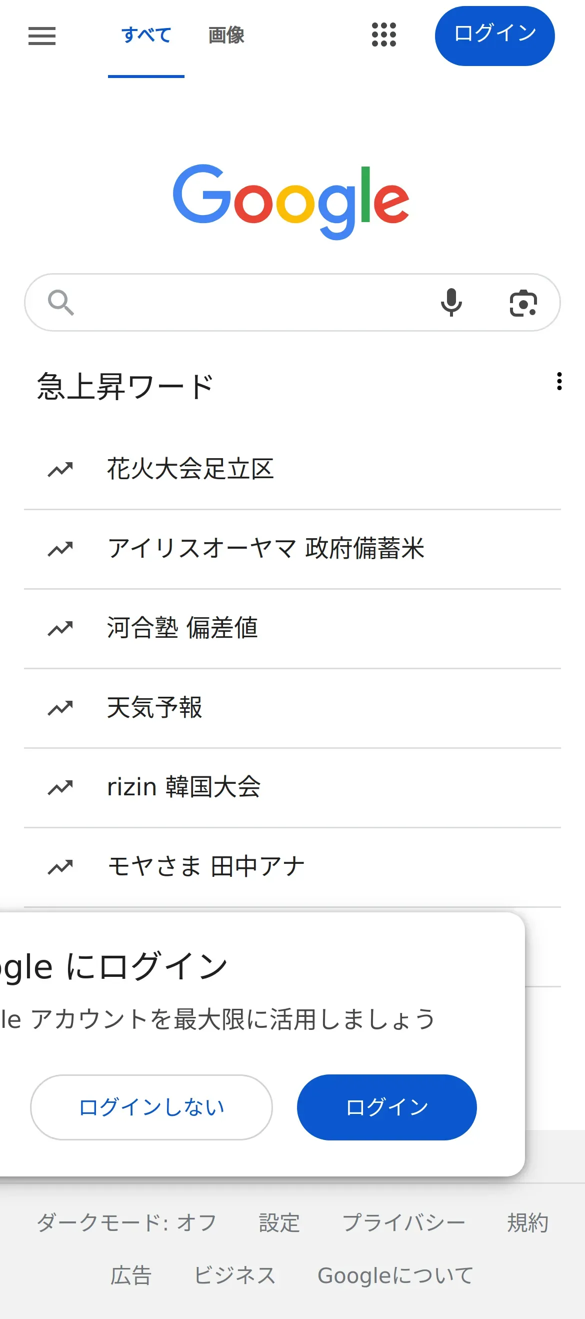Select trending search アイリスオーヤマ 政府備蓄米
The height and width of the screenshot is (1319, 585).
(265, 548)
